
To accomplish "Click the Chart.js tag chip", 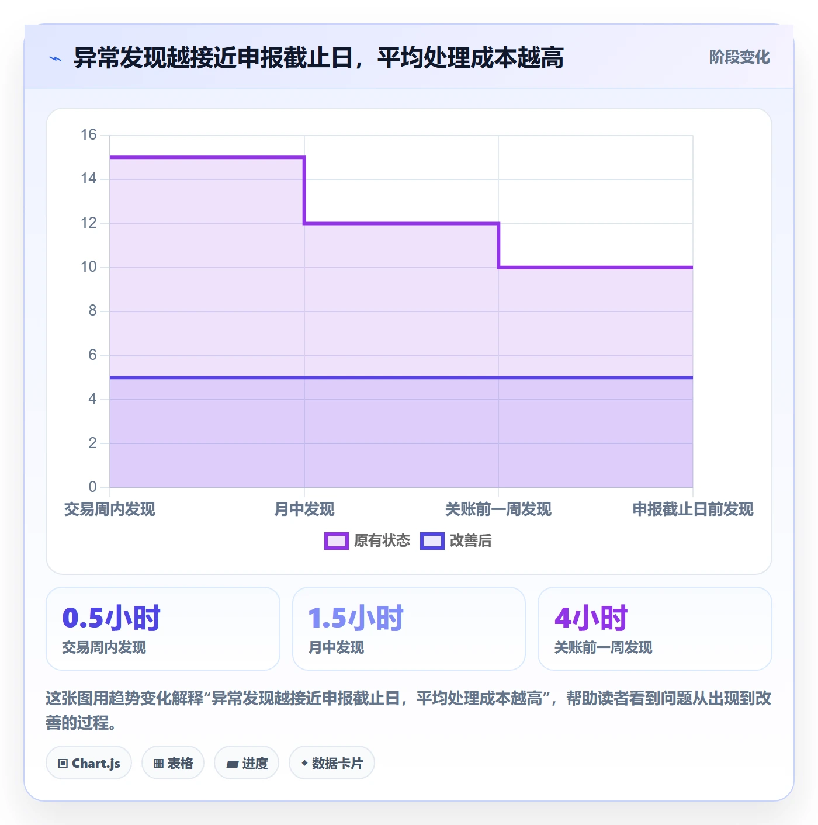I will pos(89,763).
